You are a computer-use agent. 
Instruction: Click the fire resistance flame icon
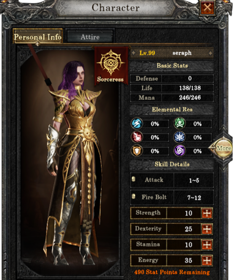click(x=137, y=137)
